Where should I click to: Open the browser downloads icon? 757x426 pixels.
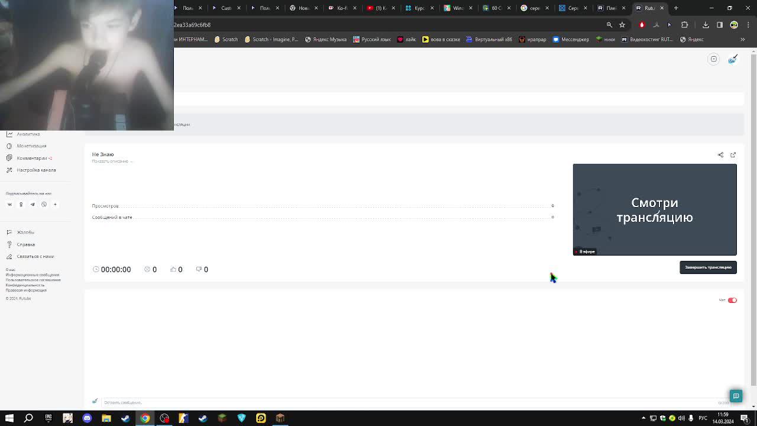pyautogui.click(x=706, y=25)
